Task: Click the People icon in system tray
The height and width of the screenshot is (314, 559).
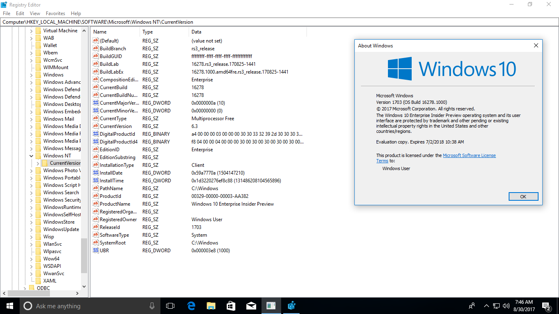Action: 472,306
